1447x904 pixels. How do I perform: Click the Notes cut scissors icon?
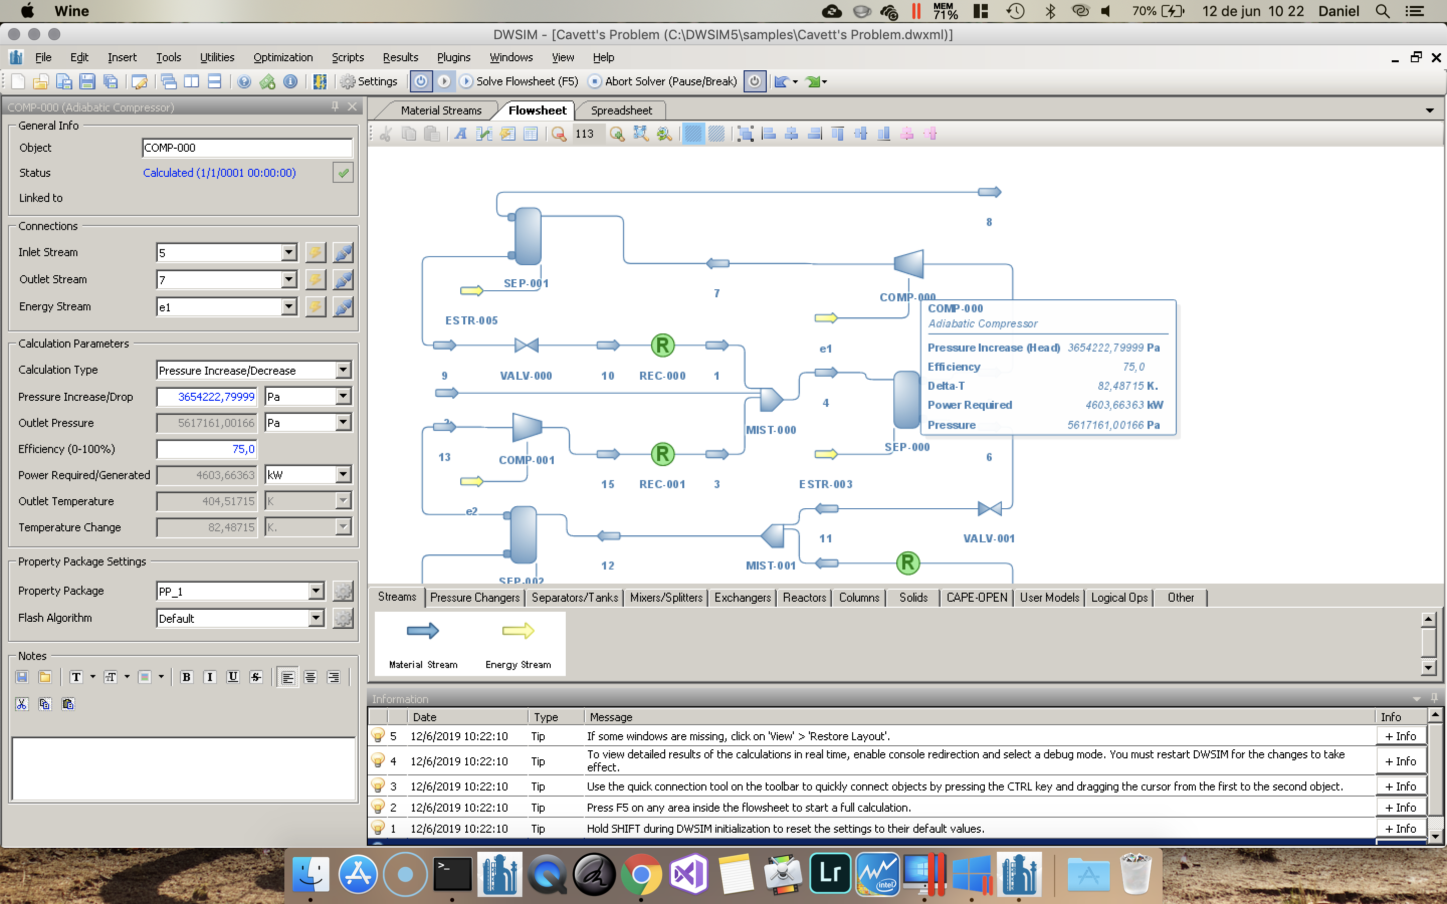pos(22,704)
